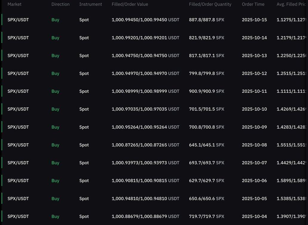The image size is (308, 225).
Task: Select the Filled/Order Value column header
Action: point(130,4)
